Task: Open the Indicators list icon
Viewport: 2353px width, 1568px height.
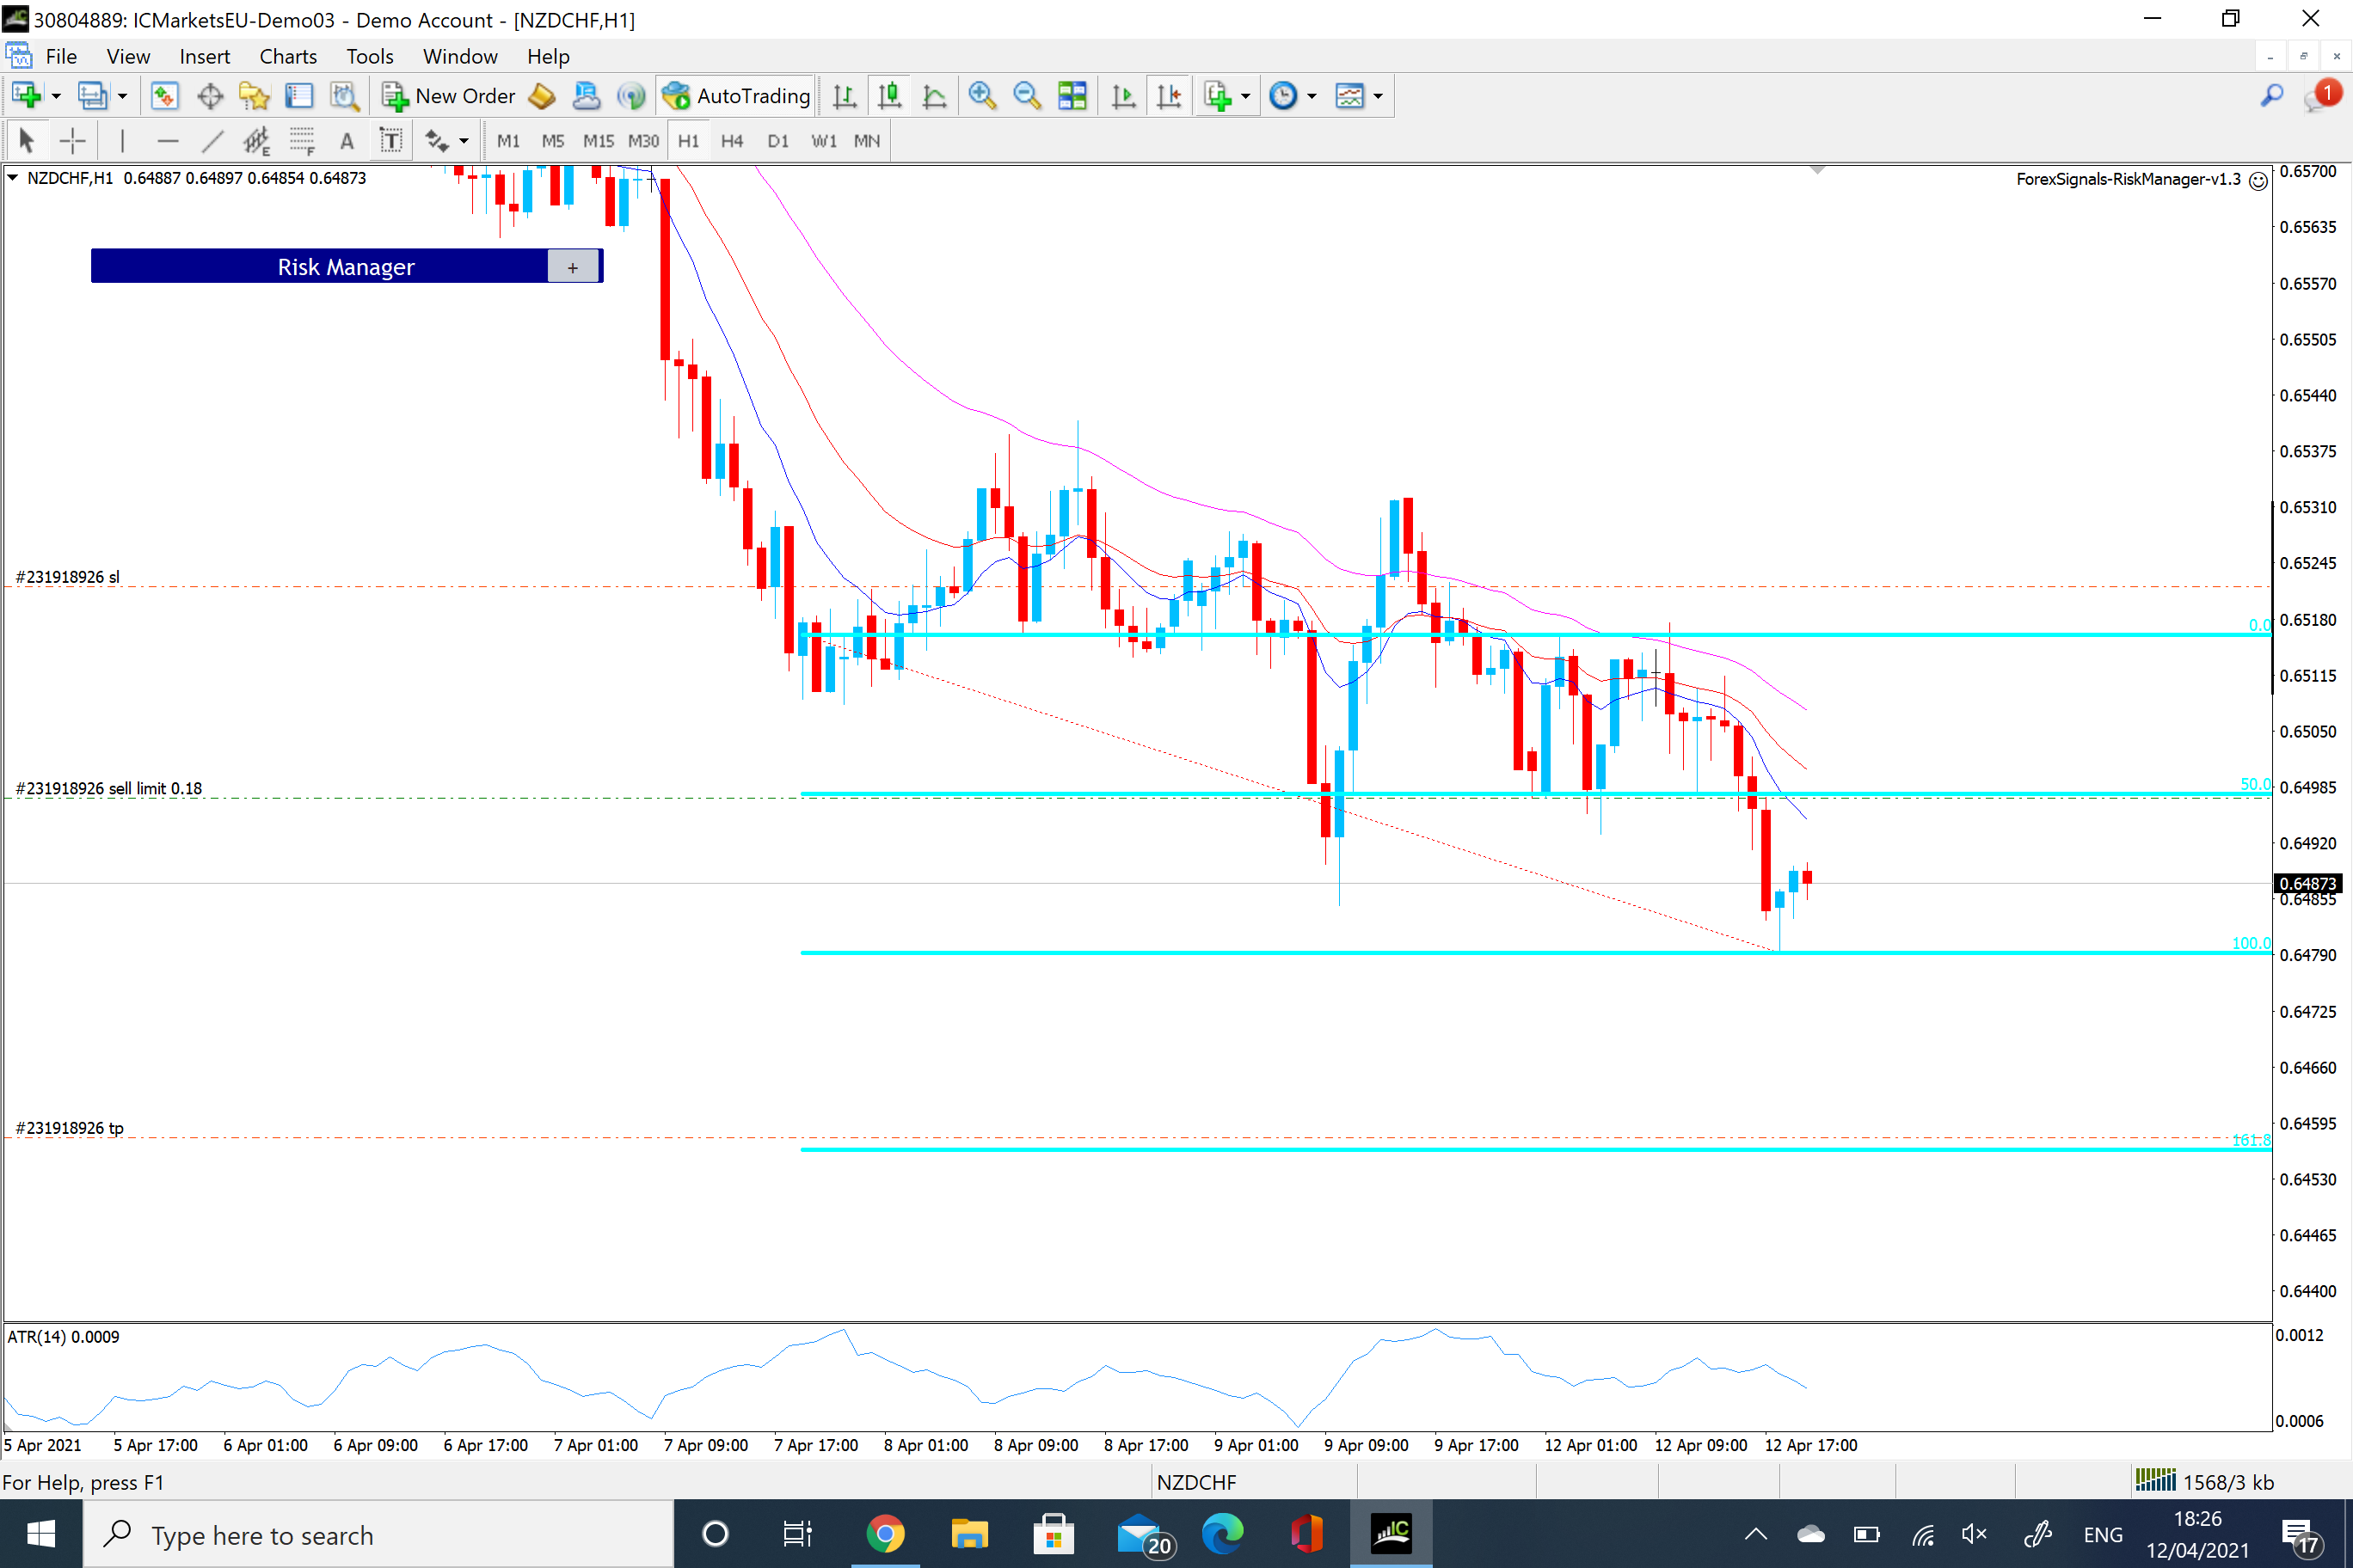Action: tap(1217, 96)
